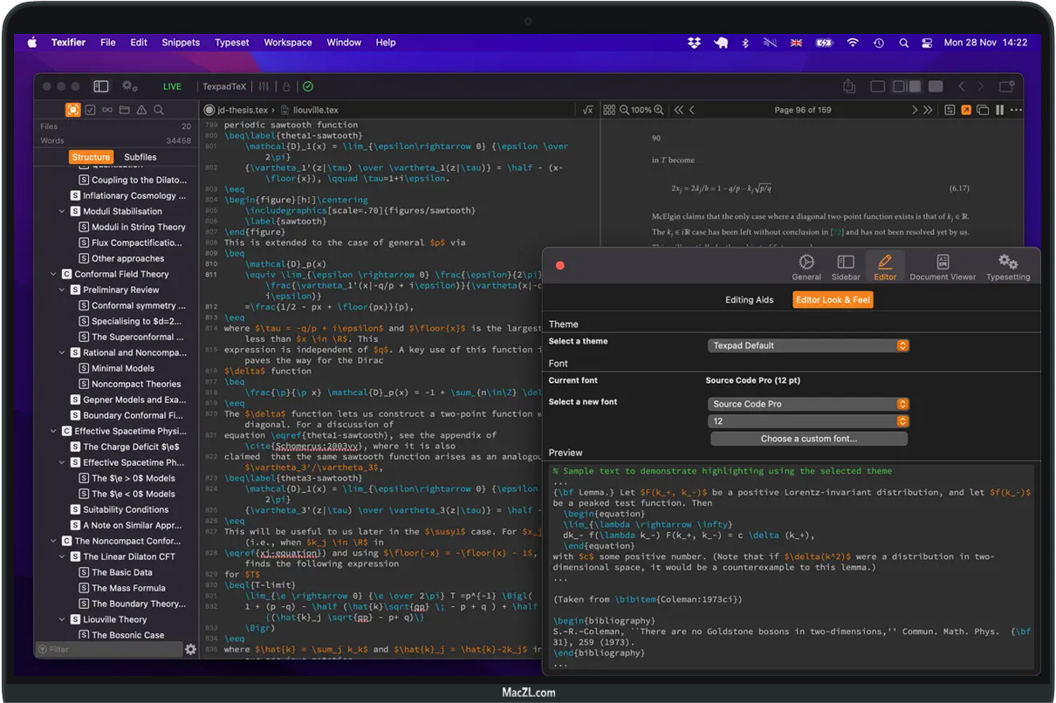Toggle LIVE typesetting mode
The width and height of the screenshot is (1056, 703).
click(172, 86)
